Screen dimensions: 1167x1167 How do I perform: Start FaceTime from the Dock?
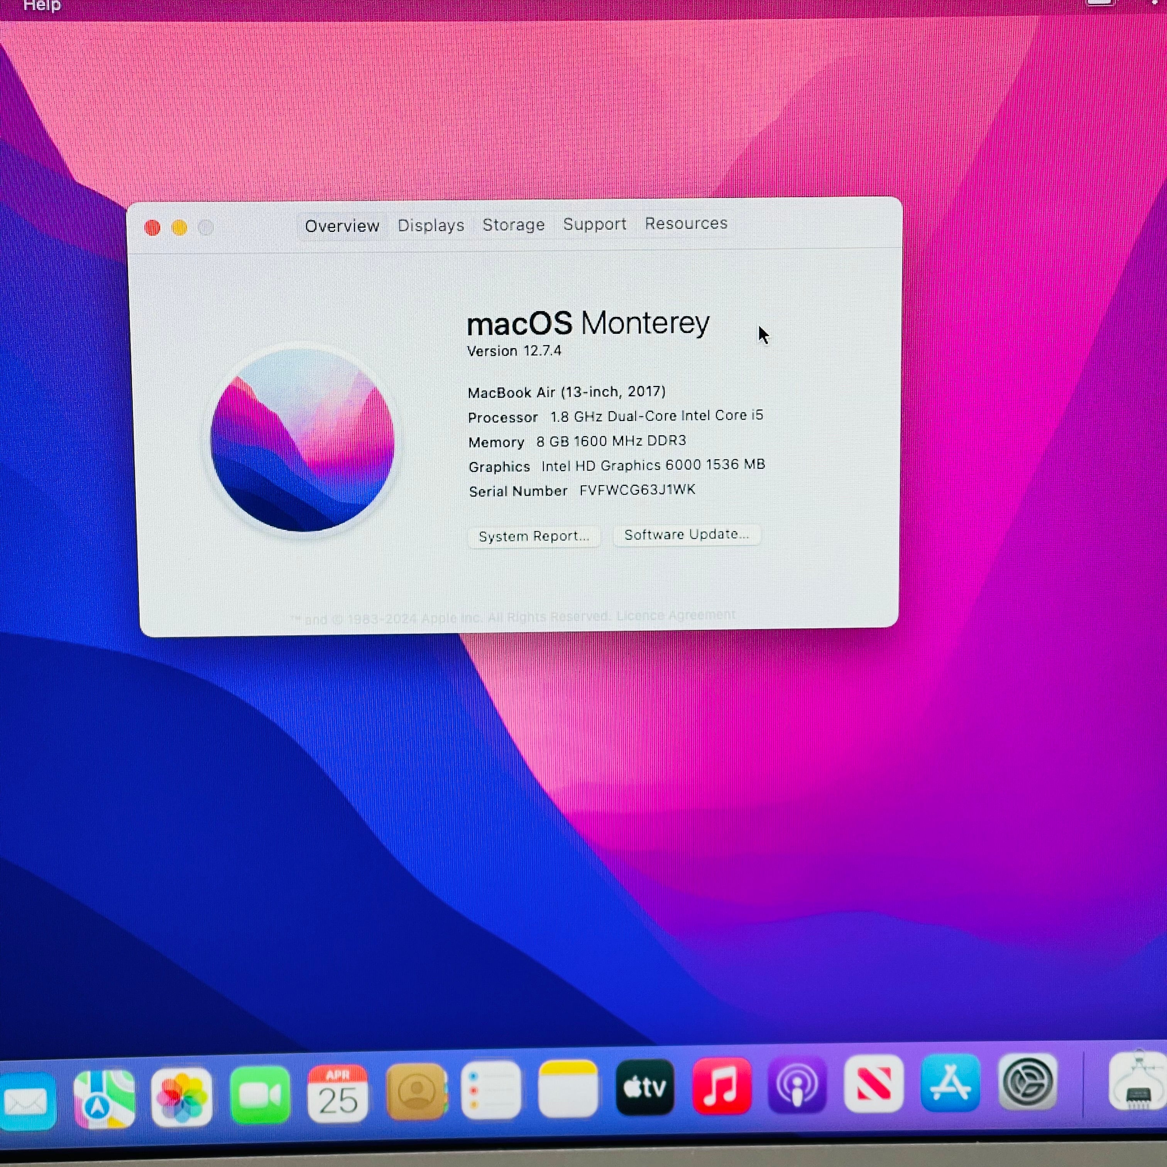tap(260, 1094)
